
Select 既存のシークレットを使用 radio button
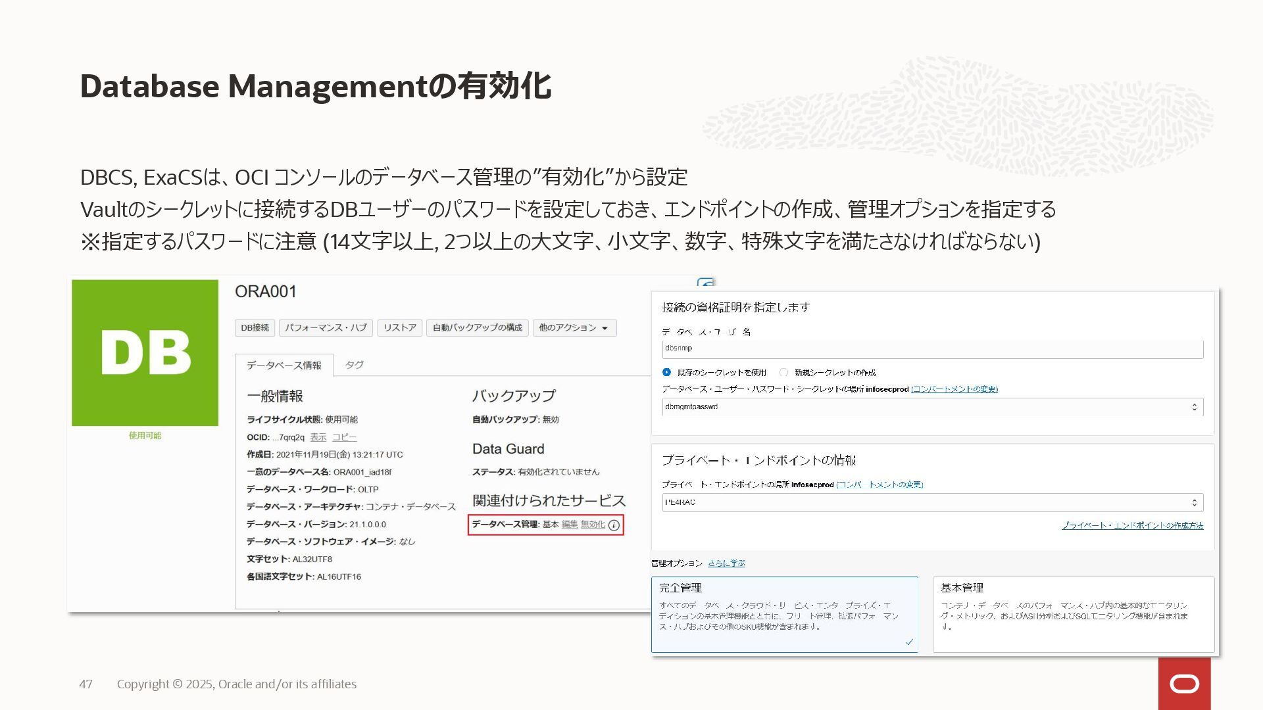pos(666,372)
